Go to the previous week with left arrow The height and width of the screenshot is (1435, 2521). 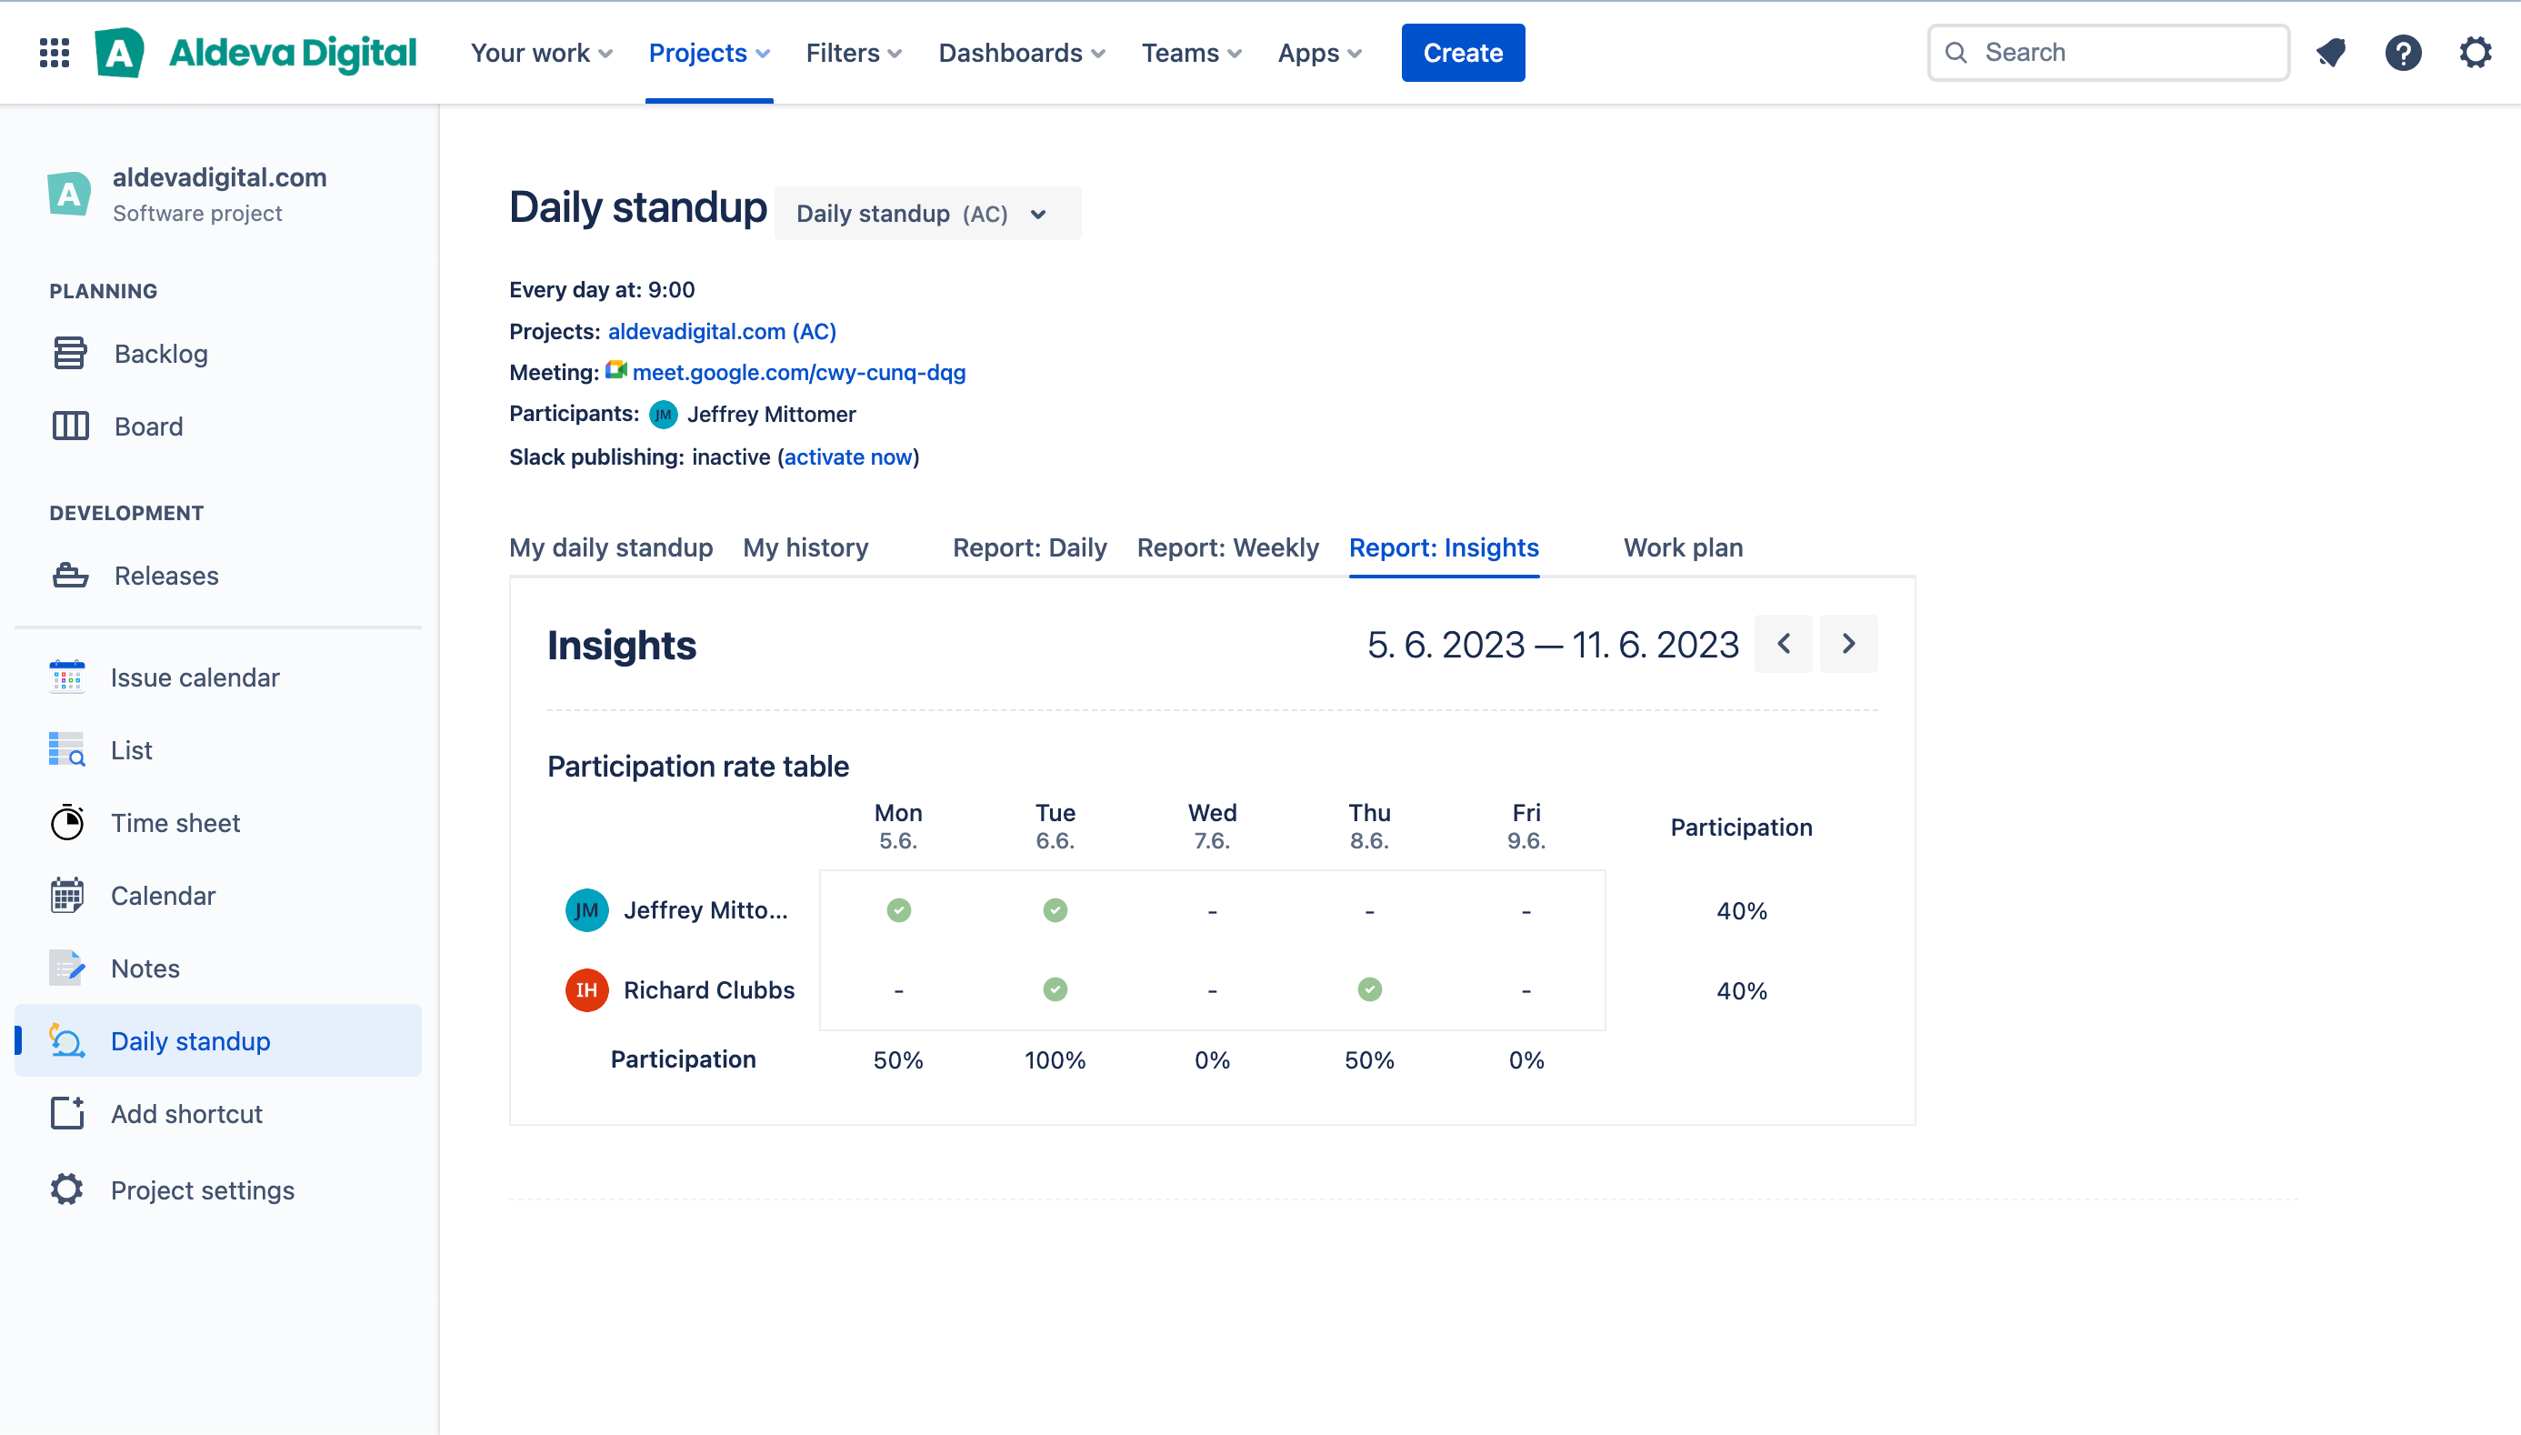[1782, 645]
